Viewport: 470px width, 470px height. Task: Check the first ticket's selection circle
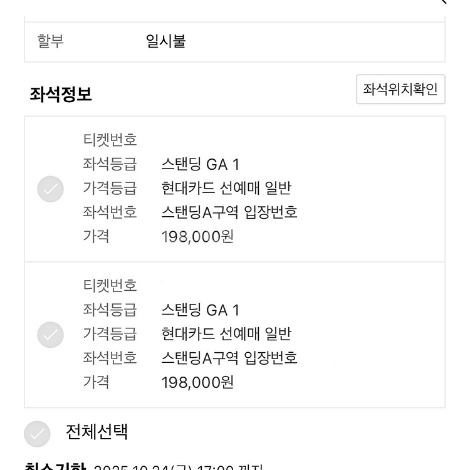pos(50,189)
